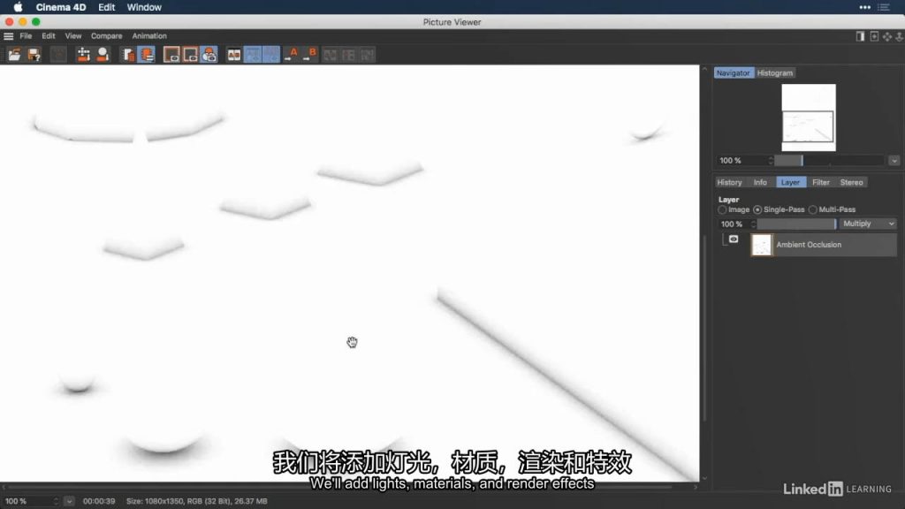Select the Image radio button
The image size is (905, 509).
[723, 209]
